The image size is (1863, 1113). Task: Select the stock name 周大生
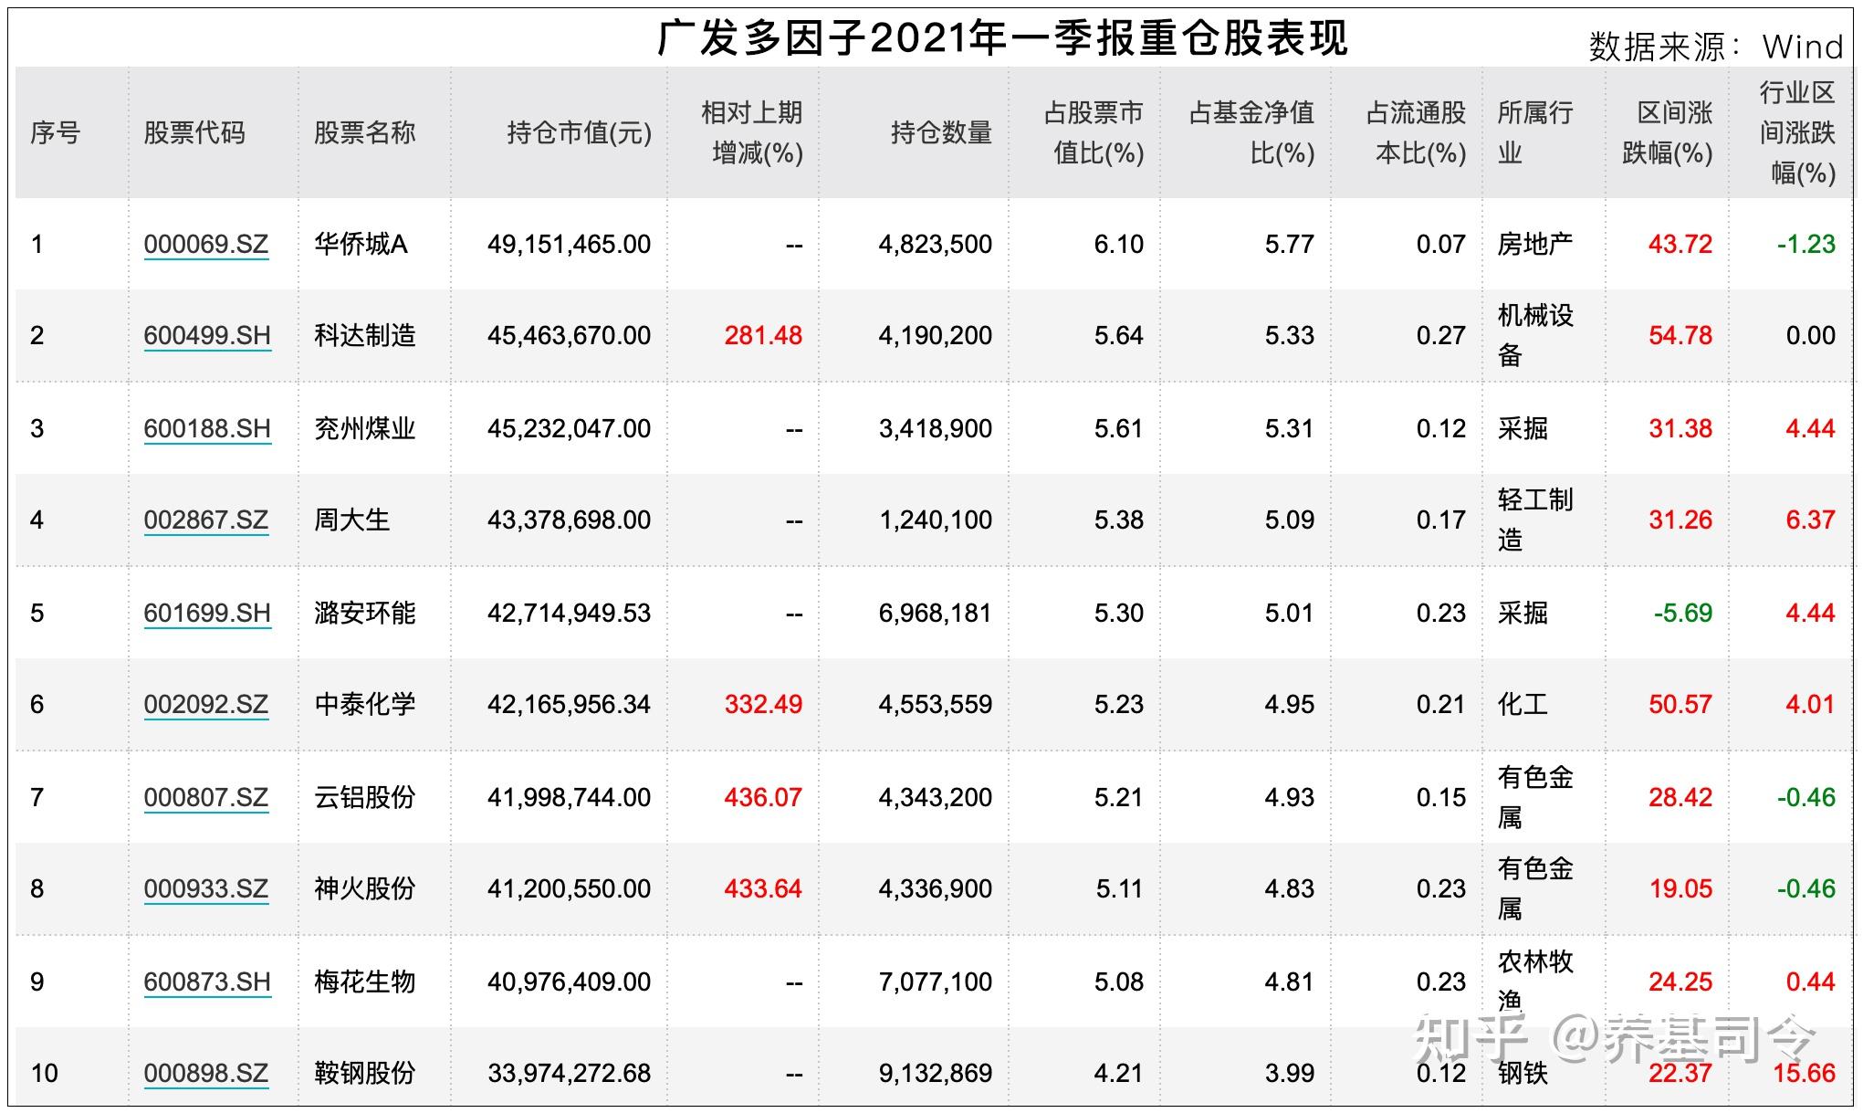(x=352, y=520)
